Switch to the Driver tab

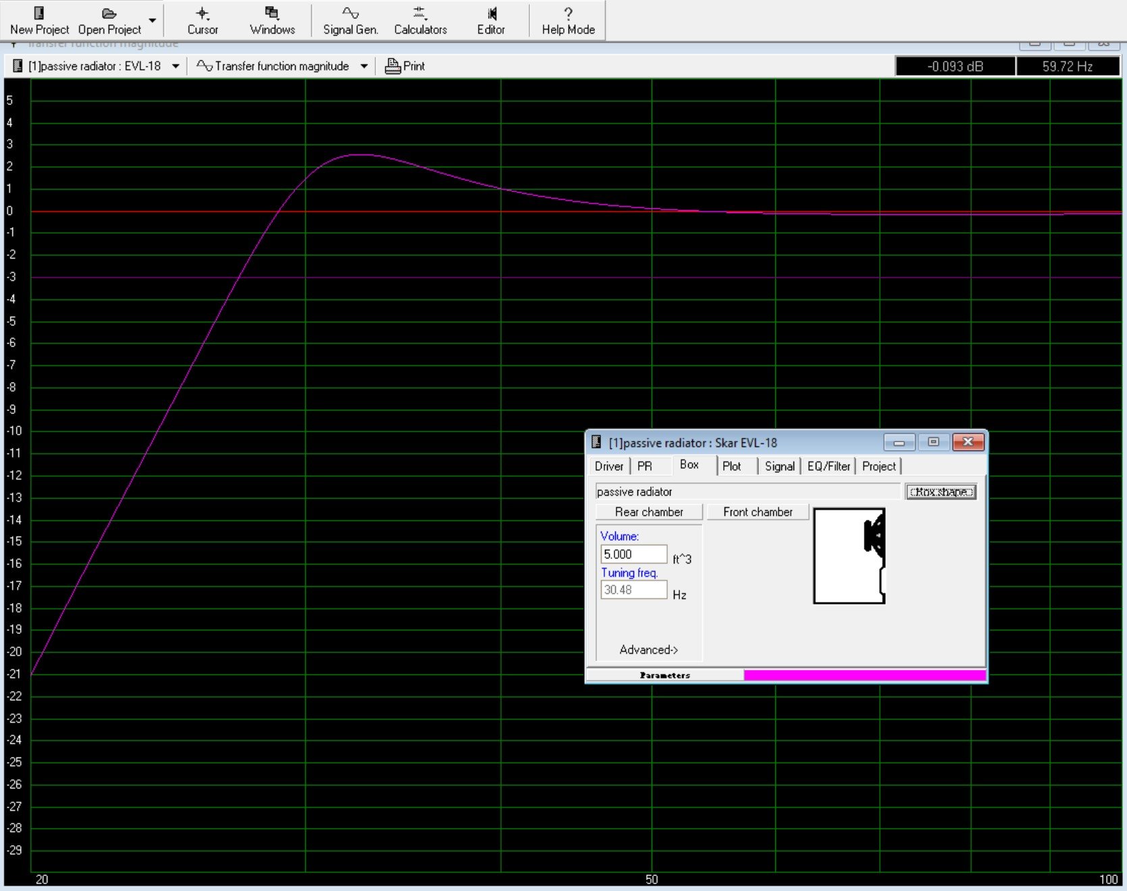coord(608,466)
